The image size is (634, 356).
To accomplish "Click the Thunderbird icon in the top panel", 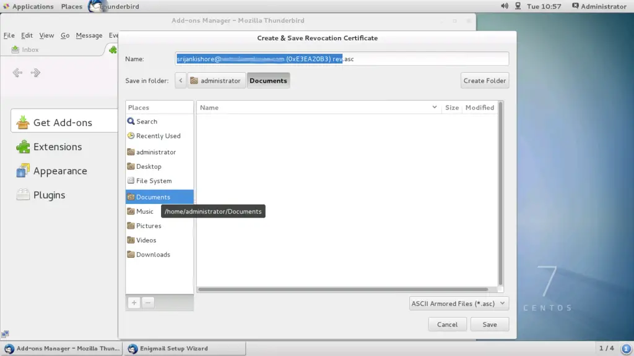I will (x=95, y=6).
